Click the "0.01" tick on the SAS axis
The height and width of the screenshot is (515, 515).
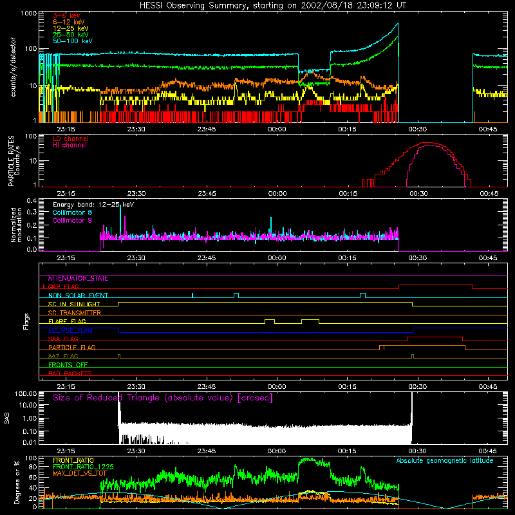tap(30, 442)
